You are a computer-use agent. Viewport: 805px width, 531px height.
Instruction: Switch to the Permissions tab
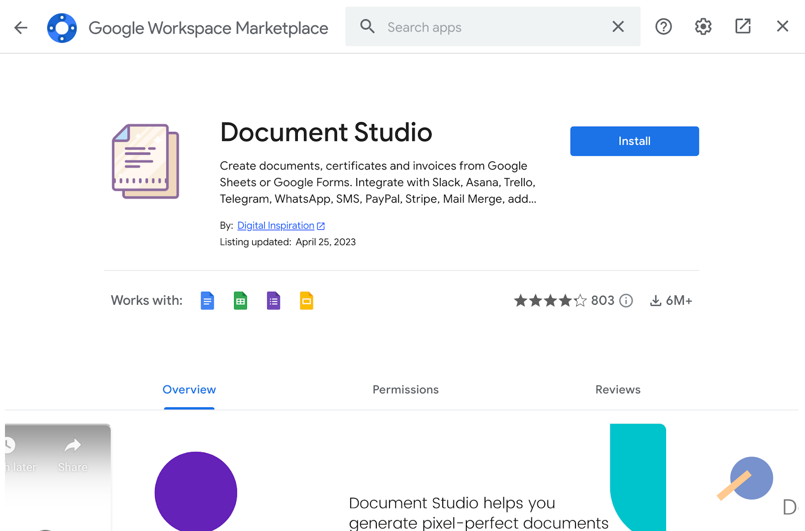pyautogui.click(x=406, y=390)
